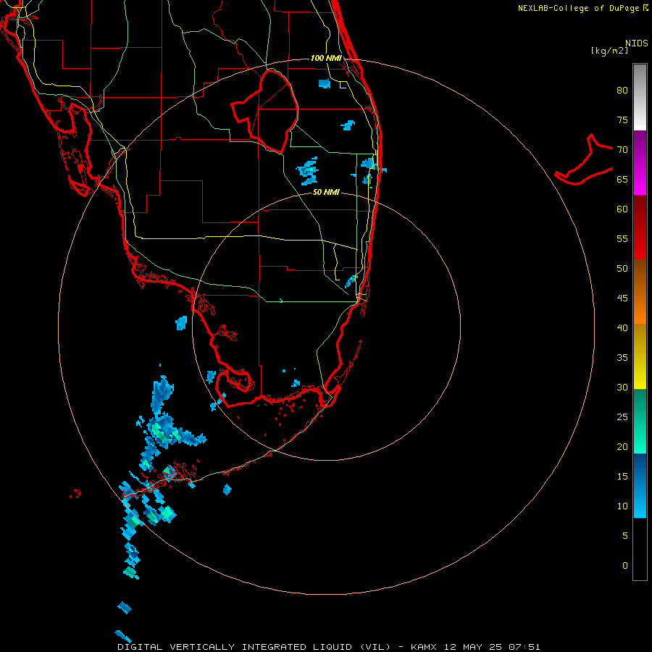The width and height of the screenshot is (652, 652).
Task: Click the 0 value on the legend
Action: click(624, 566)
